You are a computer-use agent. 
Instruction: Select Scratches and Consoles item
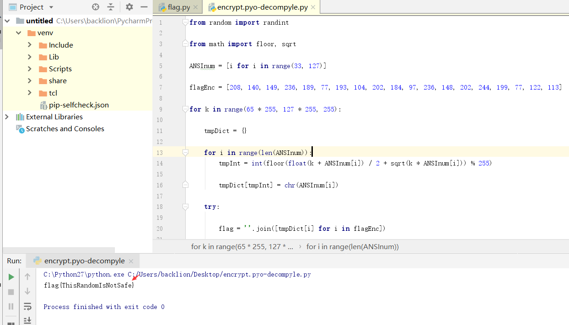click(x=65, y=128)
